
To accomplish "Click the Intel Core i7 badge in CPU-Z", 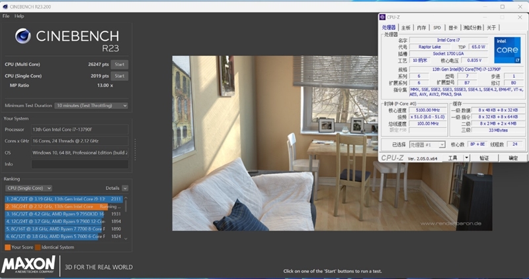I will pos(507,50).
